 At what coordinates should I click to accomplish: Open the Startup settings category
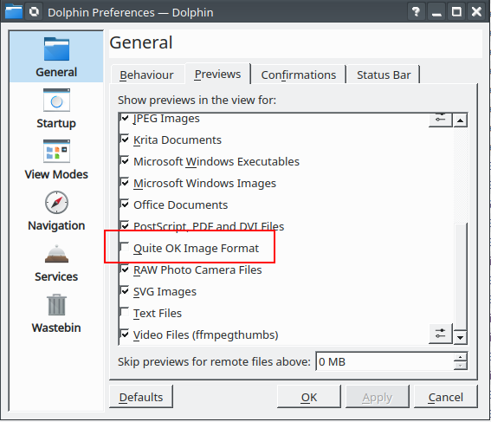56,108
